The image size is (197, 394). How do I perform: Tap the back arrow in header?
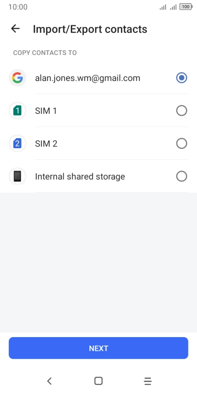coord(15,29)
